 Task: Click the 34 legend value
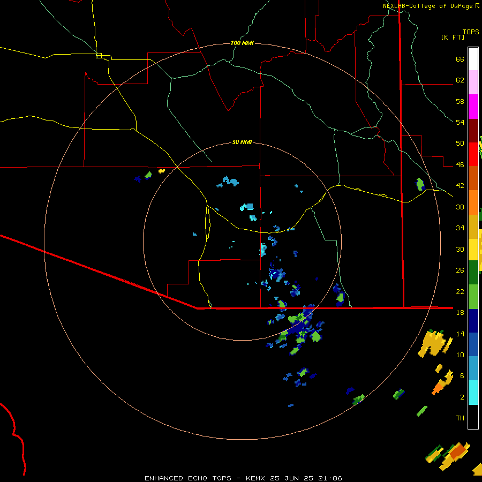tap(460, 228)
